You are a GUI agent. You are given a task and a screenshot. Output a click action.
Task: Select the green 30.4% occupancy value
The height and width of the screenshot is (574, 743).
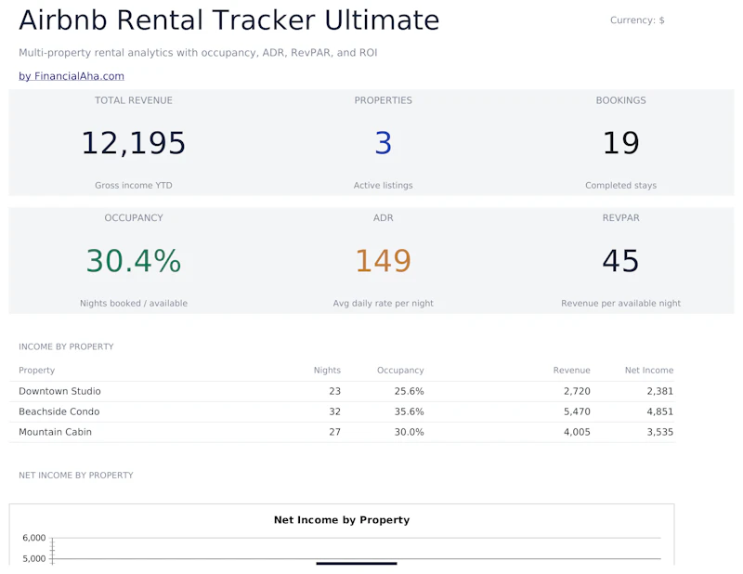(x=134, y=261)
